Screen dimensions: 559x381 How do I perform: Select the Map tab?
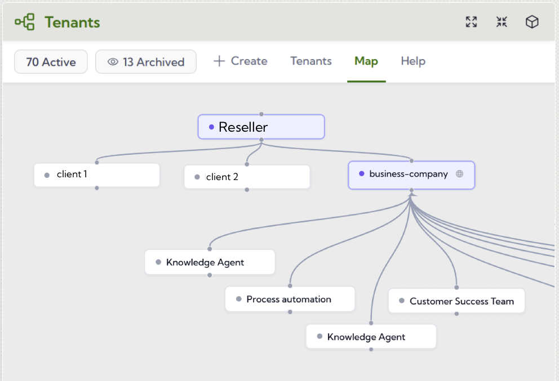366,61
